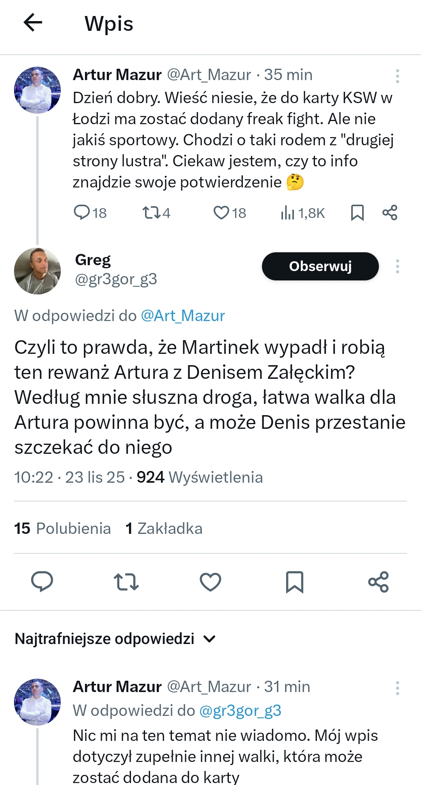The height and width of the screenshot is (785, 421).
Task: Share Greg's main post
Action: click(x=379, y=582)
